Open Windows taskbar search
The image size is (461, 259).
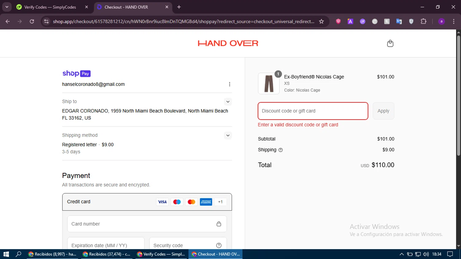click(18, 254)
